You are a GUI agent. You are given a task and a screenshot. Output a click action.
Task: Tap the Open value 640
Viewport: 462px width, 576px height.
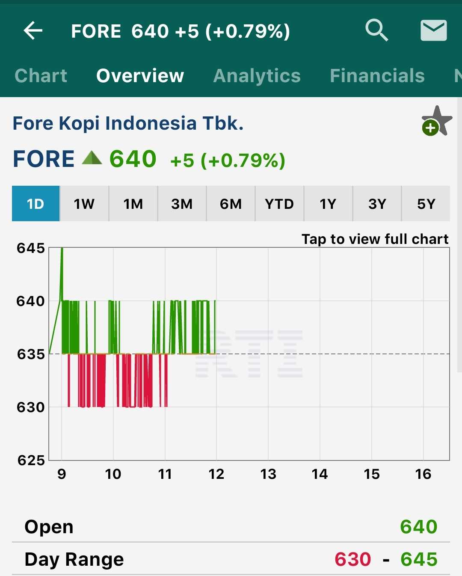tap(419, 527)
